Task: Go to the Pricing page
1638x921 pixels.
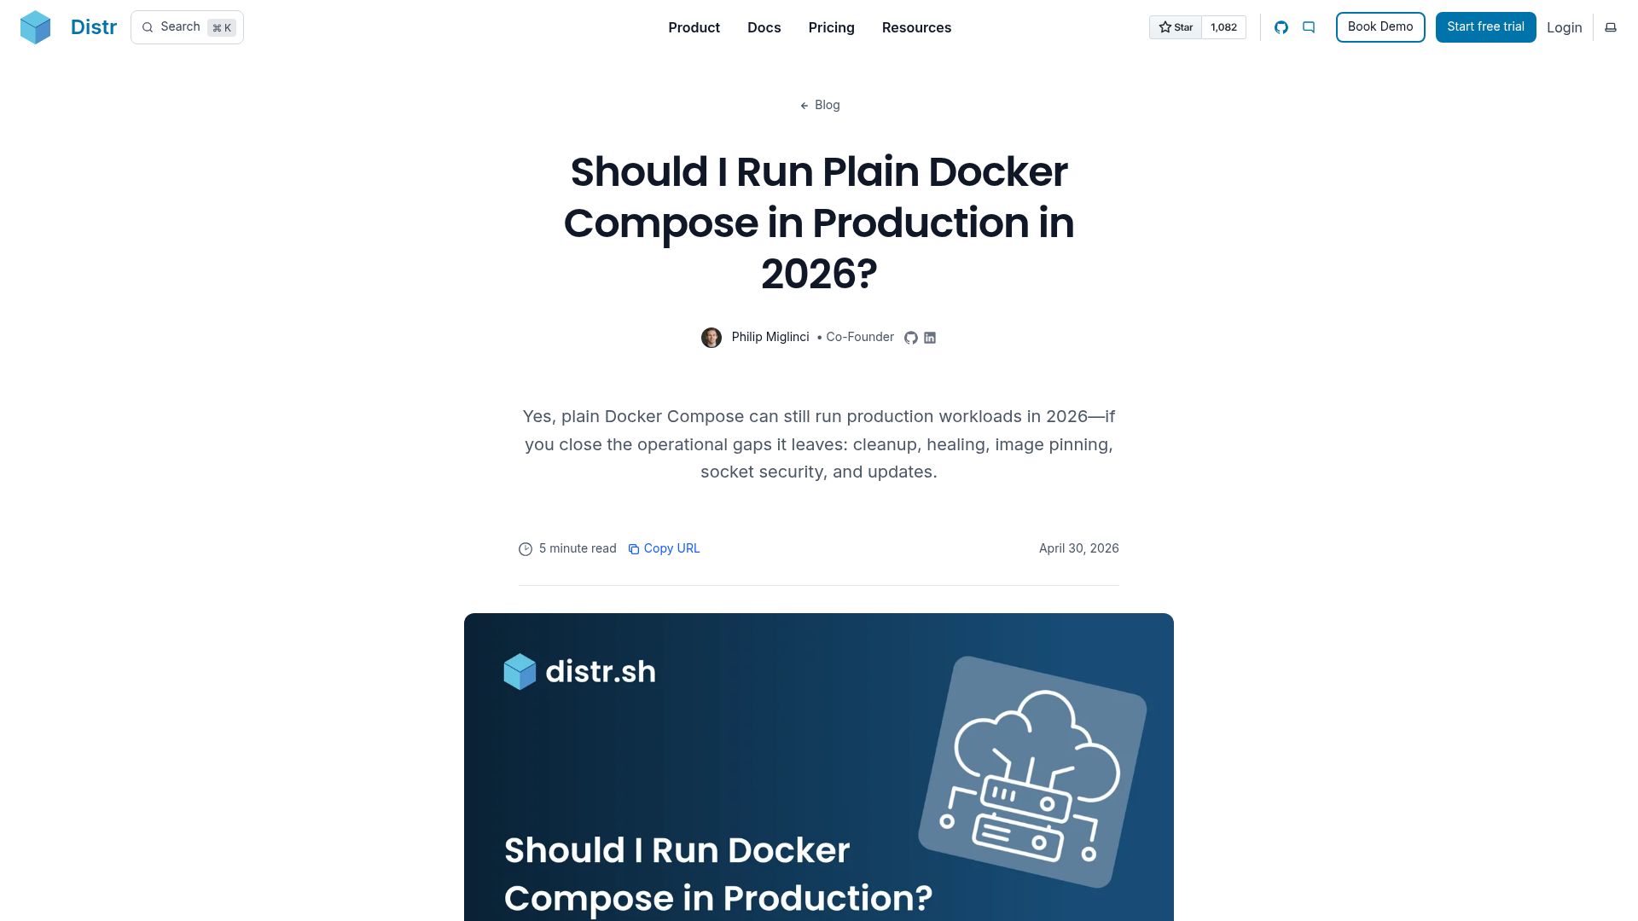Action: (x=831, y=27)
